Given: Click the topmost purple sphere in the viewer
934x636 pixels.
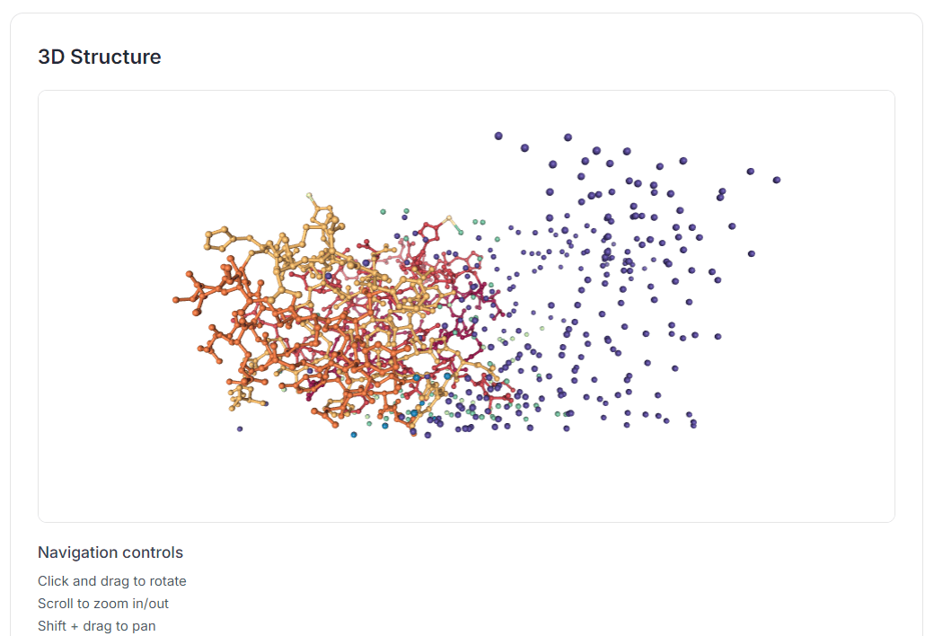Looking at the screenshot, I should click(498, 136).
